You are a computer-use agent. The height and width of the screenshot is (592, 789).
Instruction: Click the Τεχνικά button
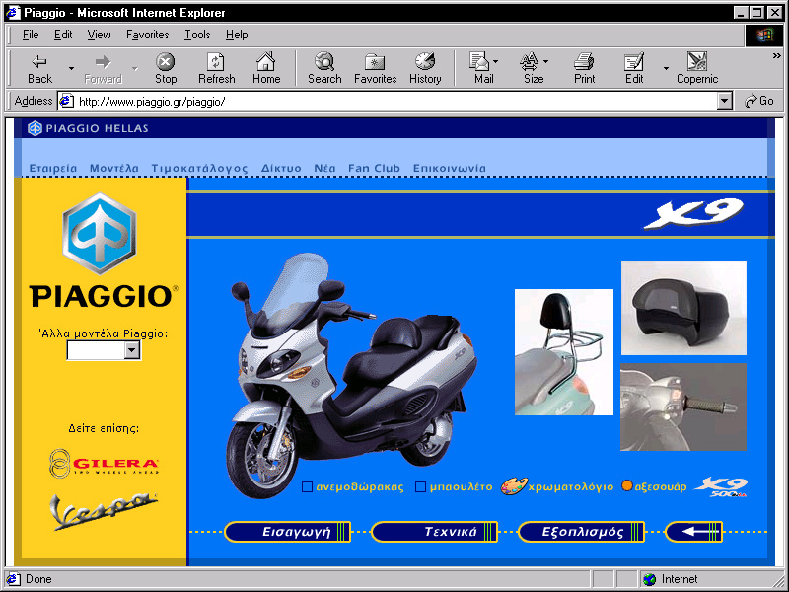coord(434,532)
